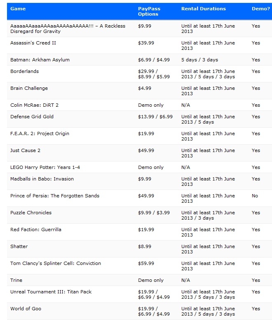The height and width of the screenshot is (321, 272).
Task: Select Defense Grid Gold game title
Action: point(32,117)
